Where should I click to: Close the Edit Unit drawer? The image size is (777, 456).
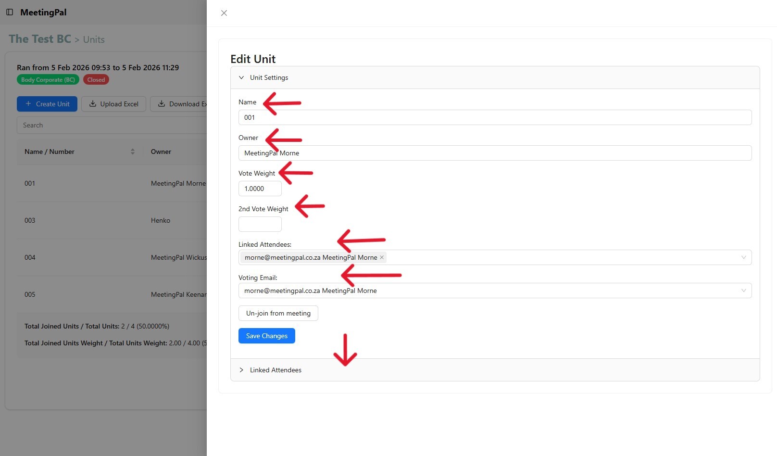[x=224, y=13]
